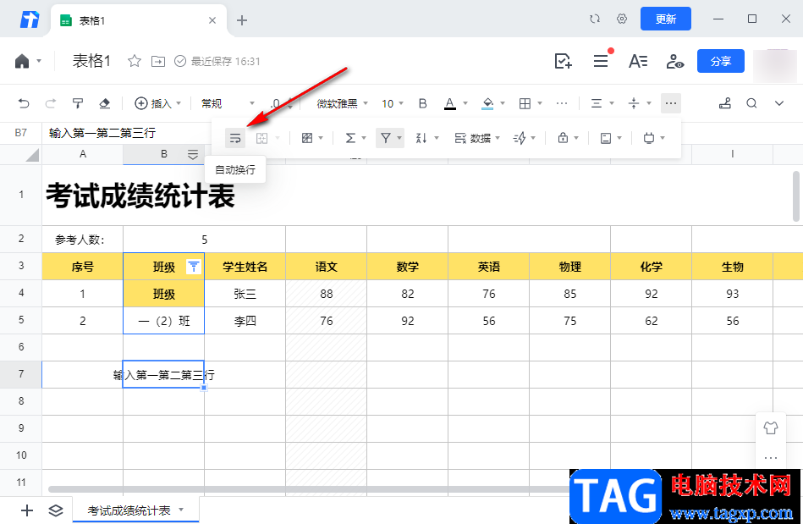The image size is (803, 524).
Task: Click the move to folder icon
Action: (158, 62)
